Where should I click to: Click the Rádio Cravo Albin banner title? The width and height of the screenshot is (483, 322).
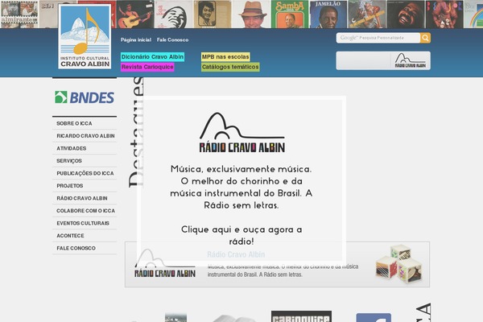[236, 254]
